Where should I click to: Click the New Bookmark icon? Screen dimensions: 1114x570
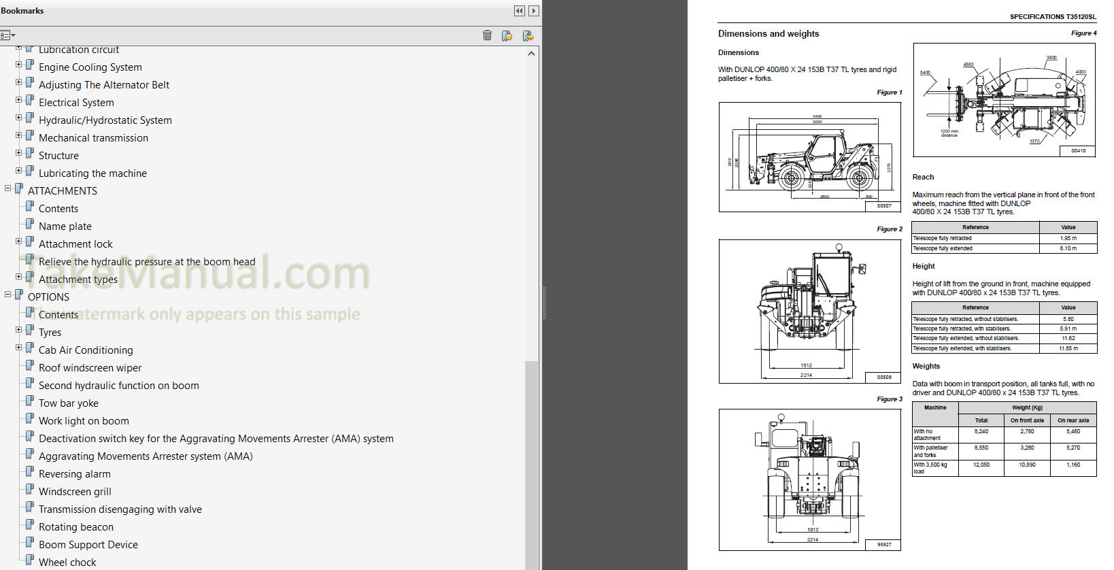point(507,35)
